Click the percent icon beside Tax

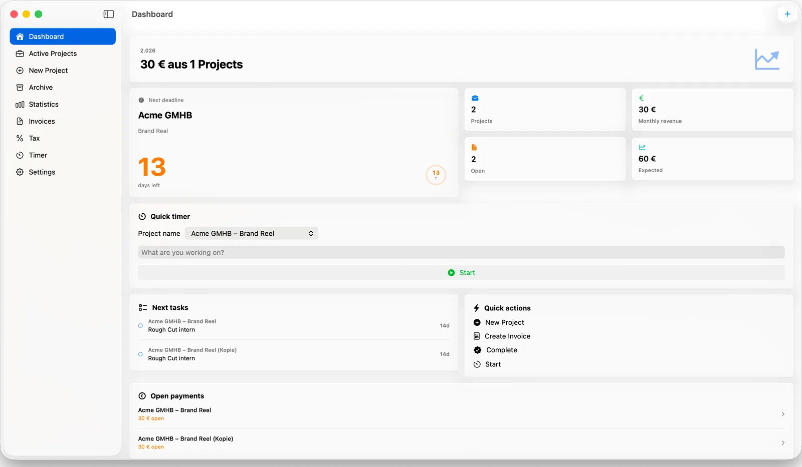20,138
